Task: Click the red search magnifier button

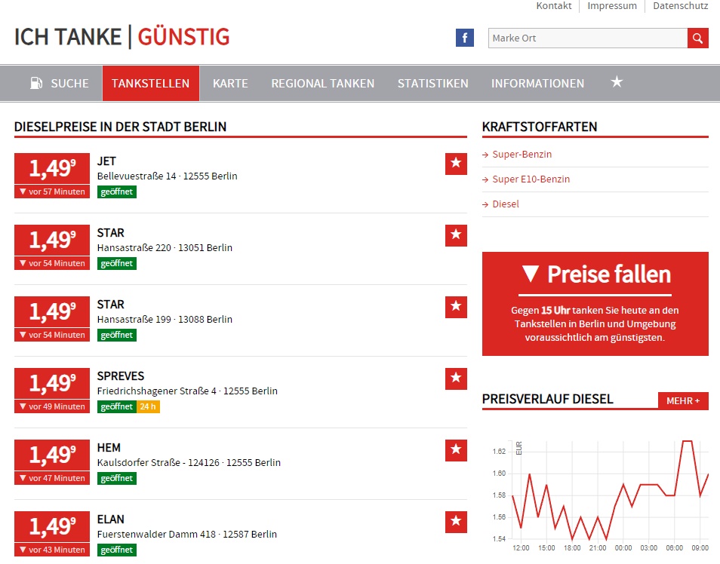Action: tap(697, 38)
